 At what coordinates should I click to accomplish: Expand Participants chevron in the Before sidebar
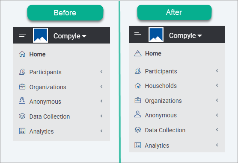pos(101,72)
